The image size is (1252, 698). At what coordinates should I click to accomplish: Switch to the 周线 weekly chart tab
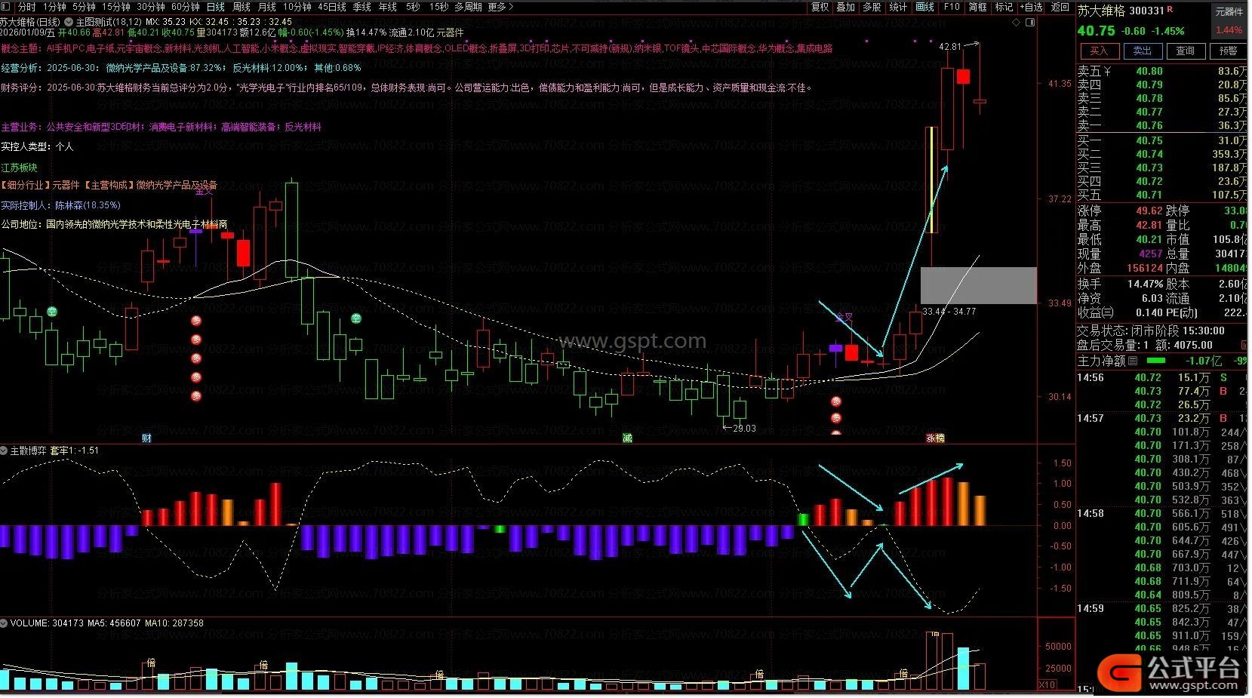[241, 7]
